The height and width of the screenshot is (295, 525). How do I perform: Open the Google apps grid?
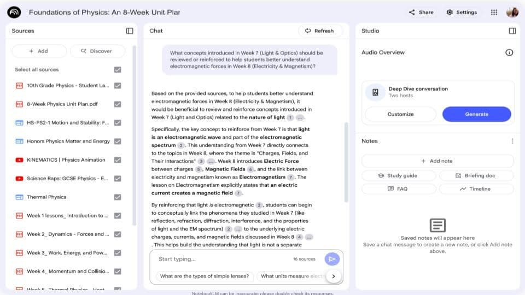(494, 12)
